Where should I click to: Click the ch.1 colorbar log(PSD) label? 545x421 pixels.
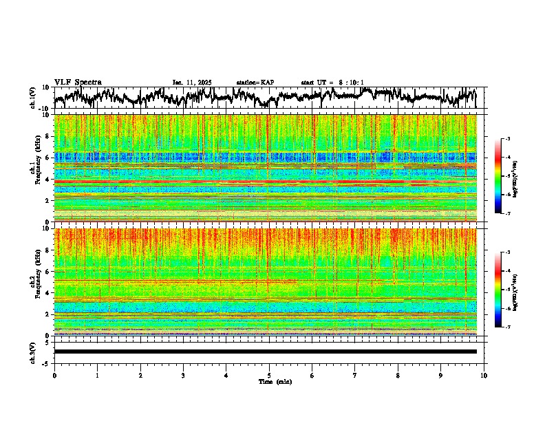pyautogui.click(x=515, y=180)
